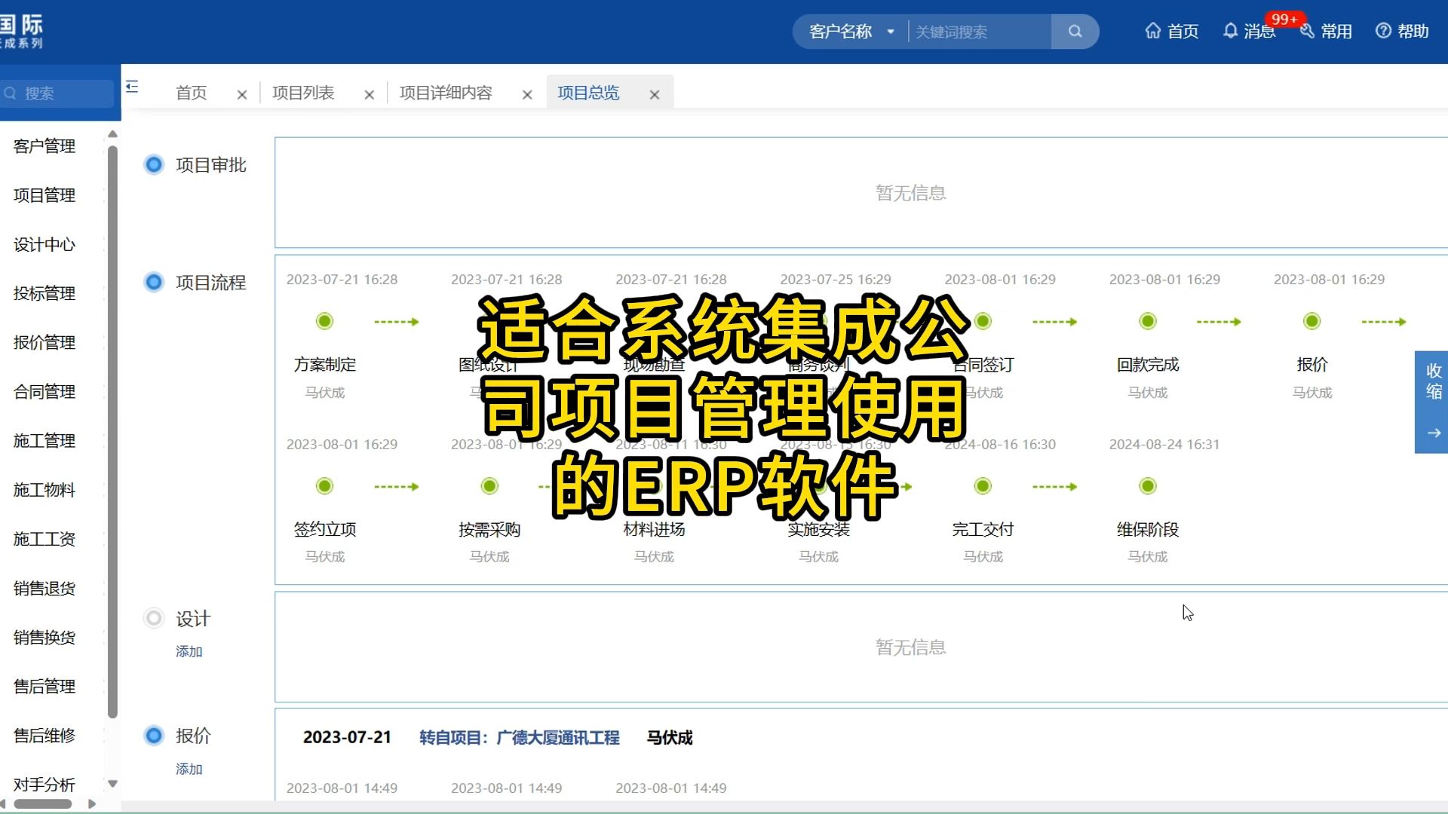This screenshot has height=814, width=1448.
Task: Click 添加 link under 报价
Action: [189, 769]
